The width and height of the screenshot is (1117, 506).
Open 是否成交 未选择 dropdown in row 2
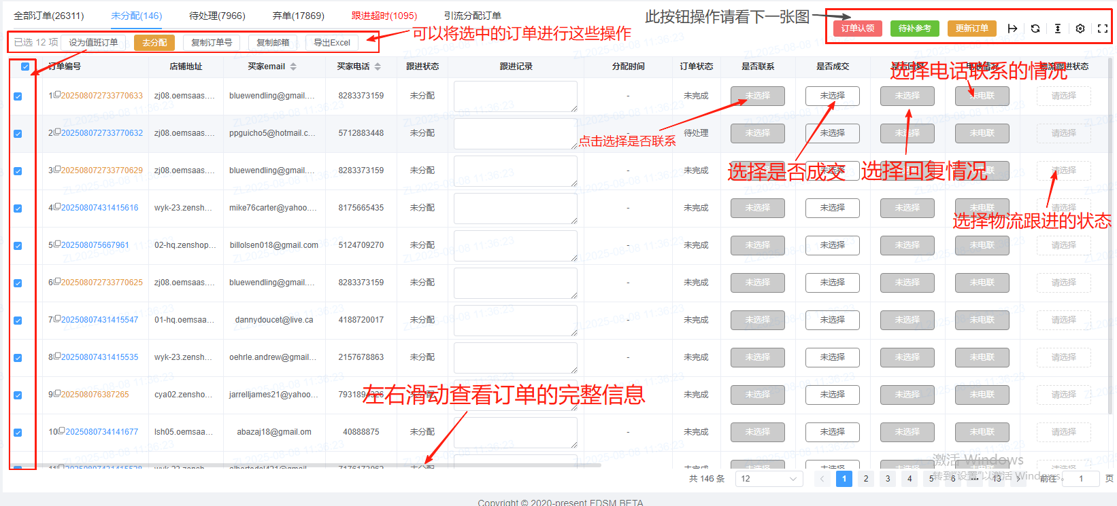832,134
